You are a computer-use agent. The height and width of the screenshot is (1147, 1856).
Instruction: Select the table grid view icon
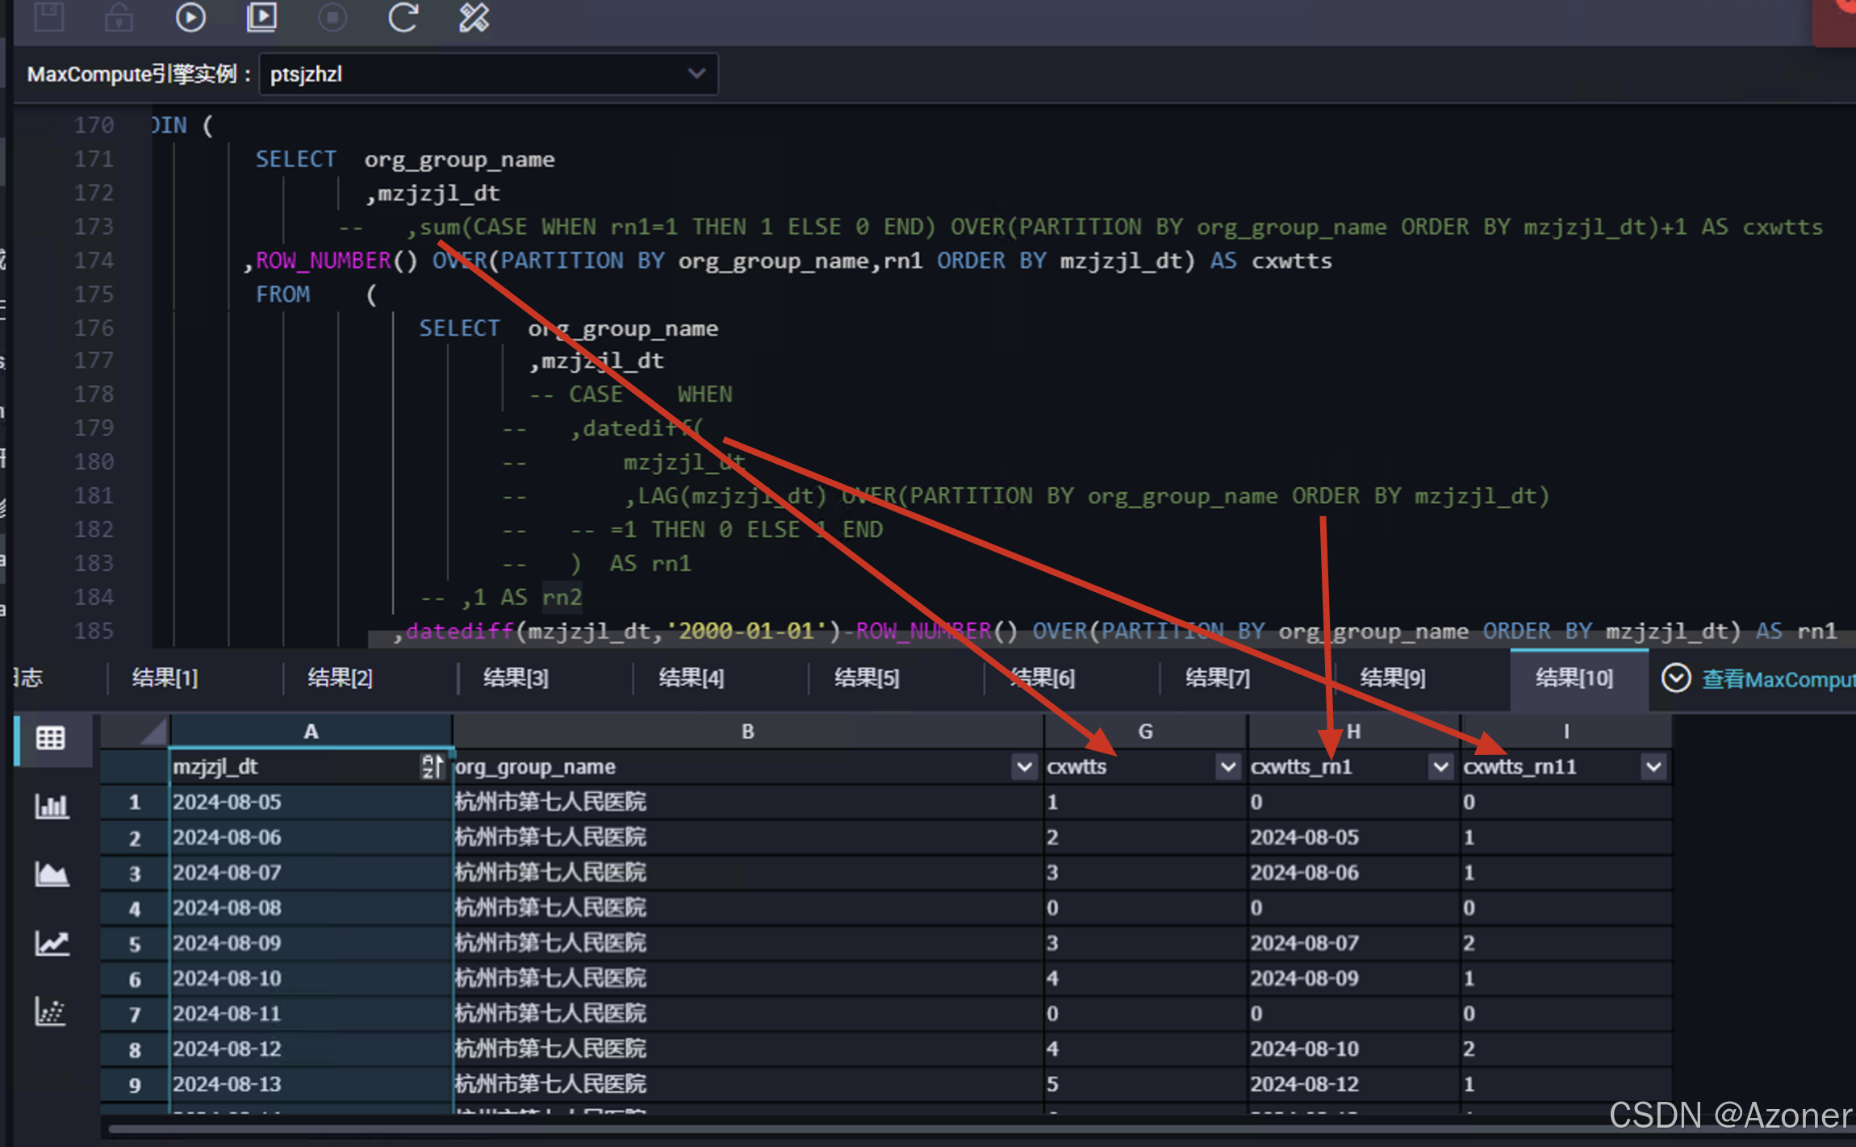click(x=51, y=737)
